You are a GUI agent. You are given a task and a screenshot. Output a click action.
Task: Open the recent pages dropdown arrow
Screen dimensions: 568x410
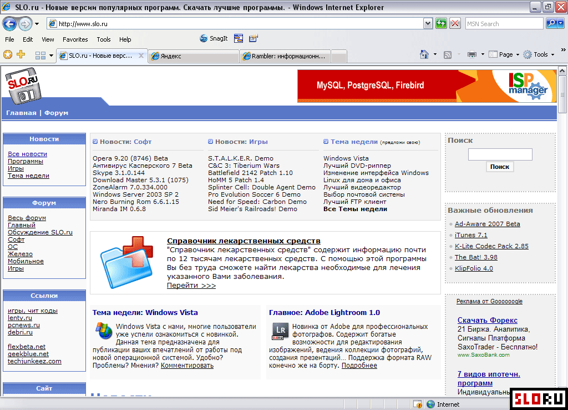[37, 24]
